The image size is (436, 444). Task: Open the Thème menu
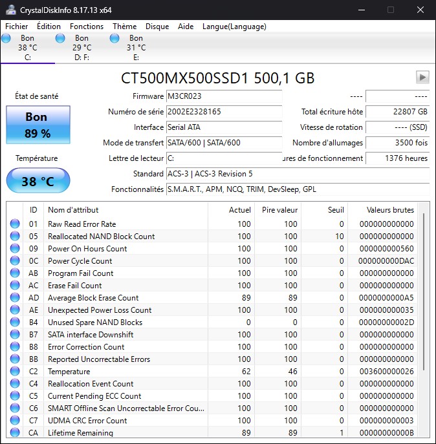tap(124, 26)
